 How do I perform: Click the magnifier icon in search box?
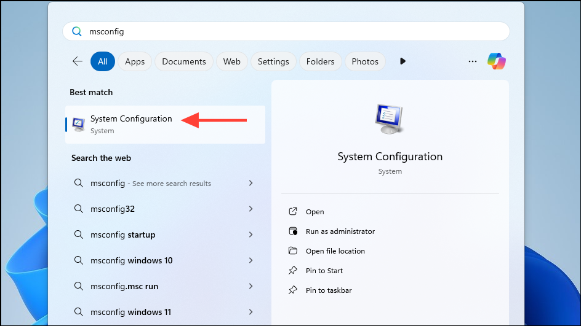(77, 31)
